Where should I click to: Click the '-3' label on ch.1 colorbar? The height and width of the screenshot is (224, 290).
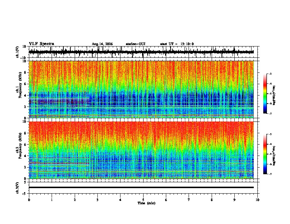pyautogui.click(x=270, y=74)
